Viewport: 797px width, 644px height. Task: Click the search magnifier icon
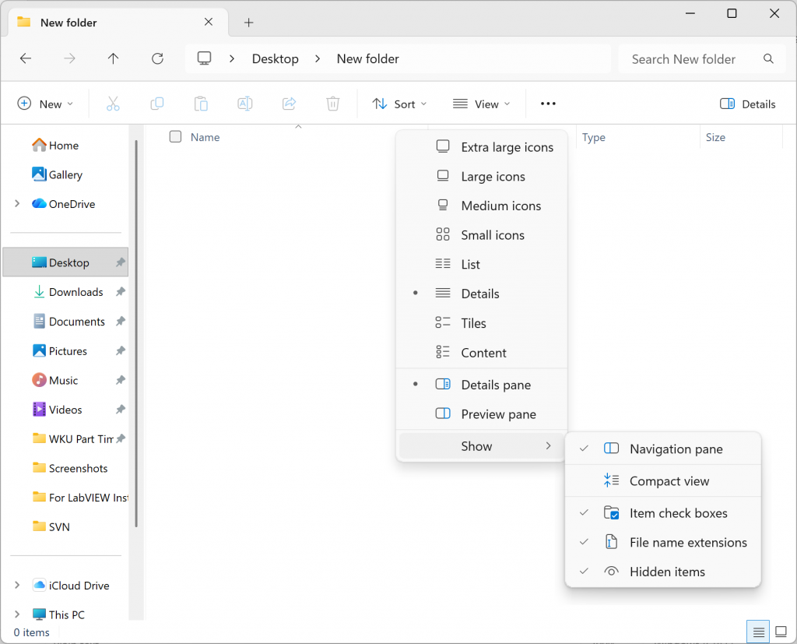tap(768, 59)
